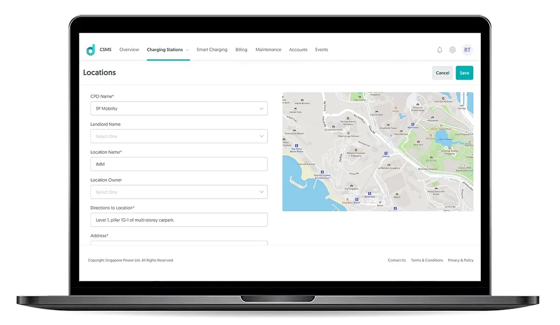Edit the Location Name field showing IMM
This screenshot has width=560, height=325.
pyautogui.click(x=179, y=164)
